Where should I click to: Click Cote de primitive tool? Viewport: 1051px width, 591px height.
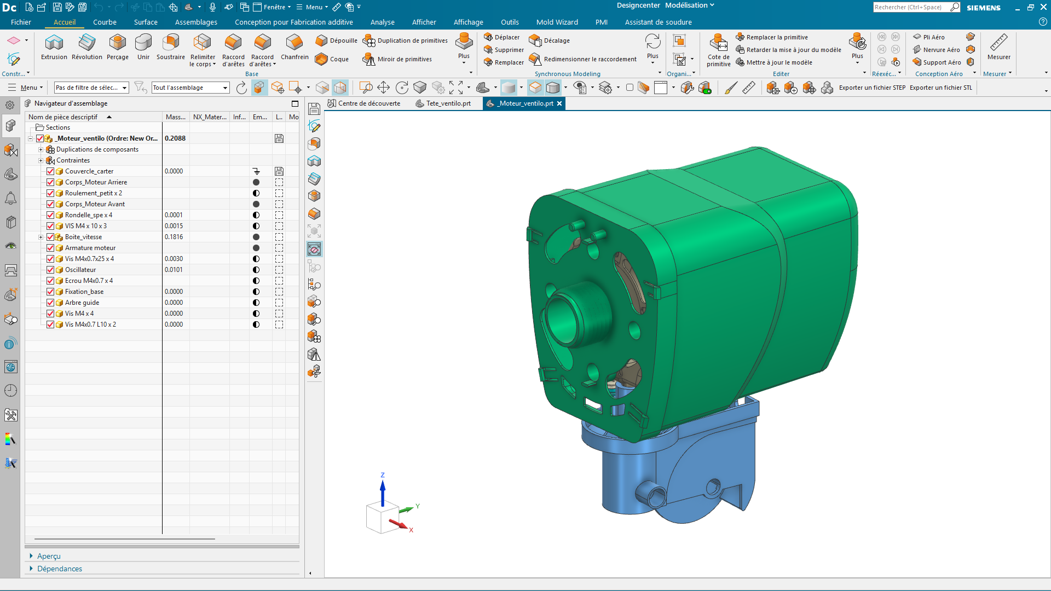[x=718, y=50]
